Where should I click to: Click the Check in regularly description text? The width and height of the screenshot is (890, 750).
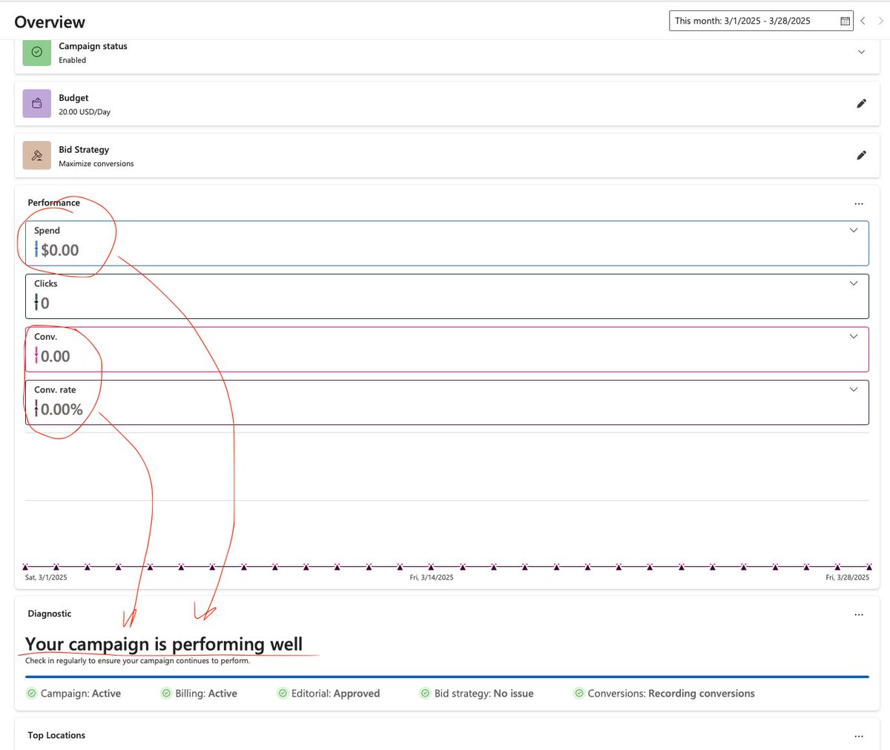(137, 660)
